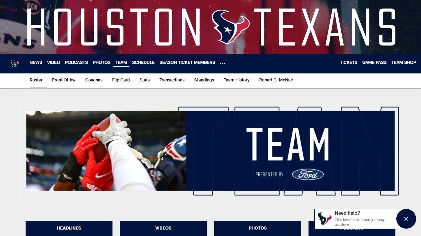Click the Texans logo in help popup

[x=324, y=219]
